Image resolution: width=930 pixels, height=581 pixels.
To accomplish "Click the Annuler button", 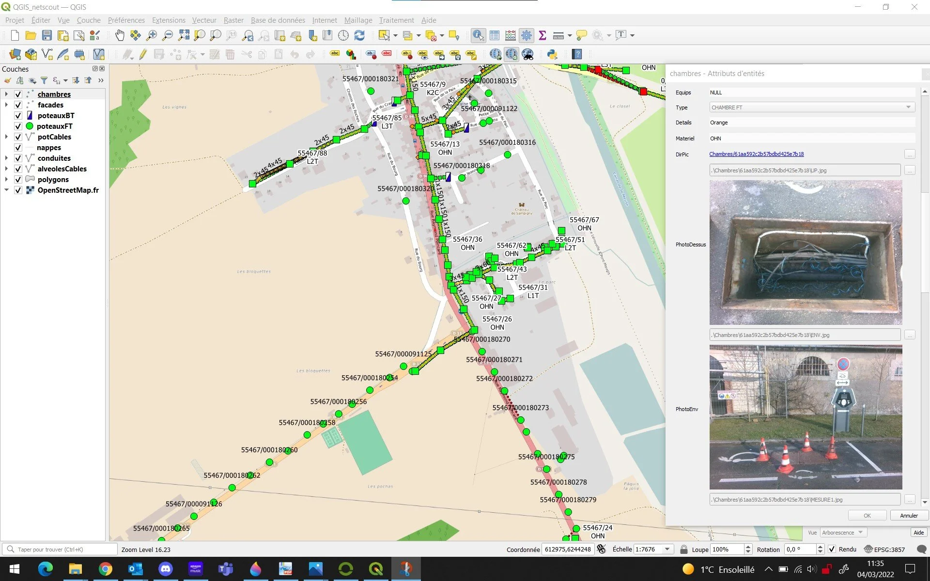I will 909,516.
